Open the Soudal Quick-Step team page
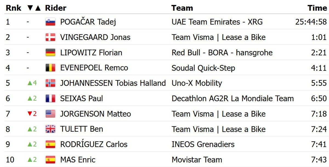Screen dimensions: 329x167 click(203, 68)
